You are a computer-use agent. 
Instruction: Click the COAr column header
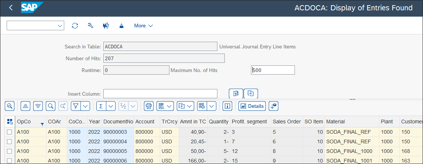[56, 122]
